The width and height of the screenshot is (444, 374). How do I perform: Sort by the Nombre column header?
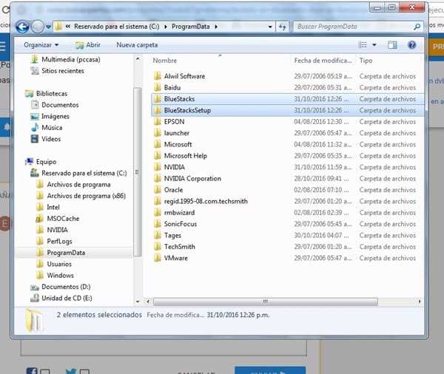pos(165,60)
